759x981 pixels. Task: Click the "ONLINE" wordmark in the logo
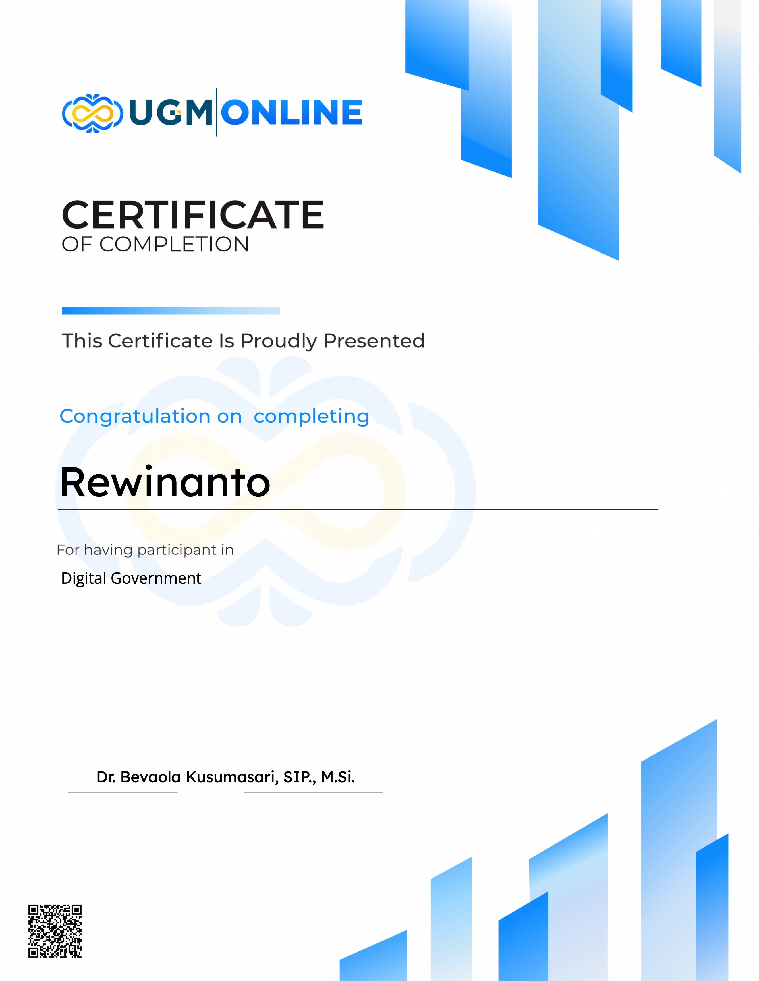(292, 112)
